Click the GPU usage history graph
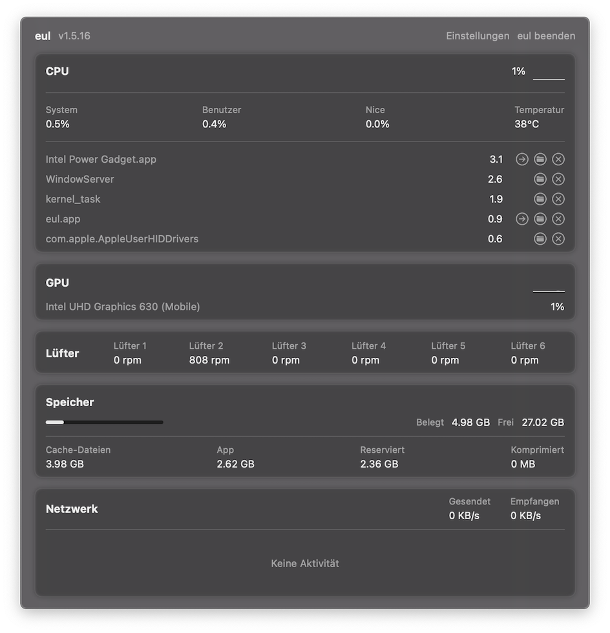610x633 pixels. (549, 286)
